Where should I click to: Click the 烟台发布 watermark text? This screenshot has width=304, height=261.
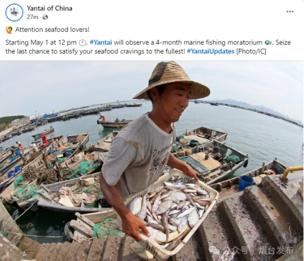[275, 250]
